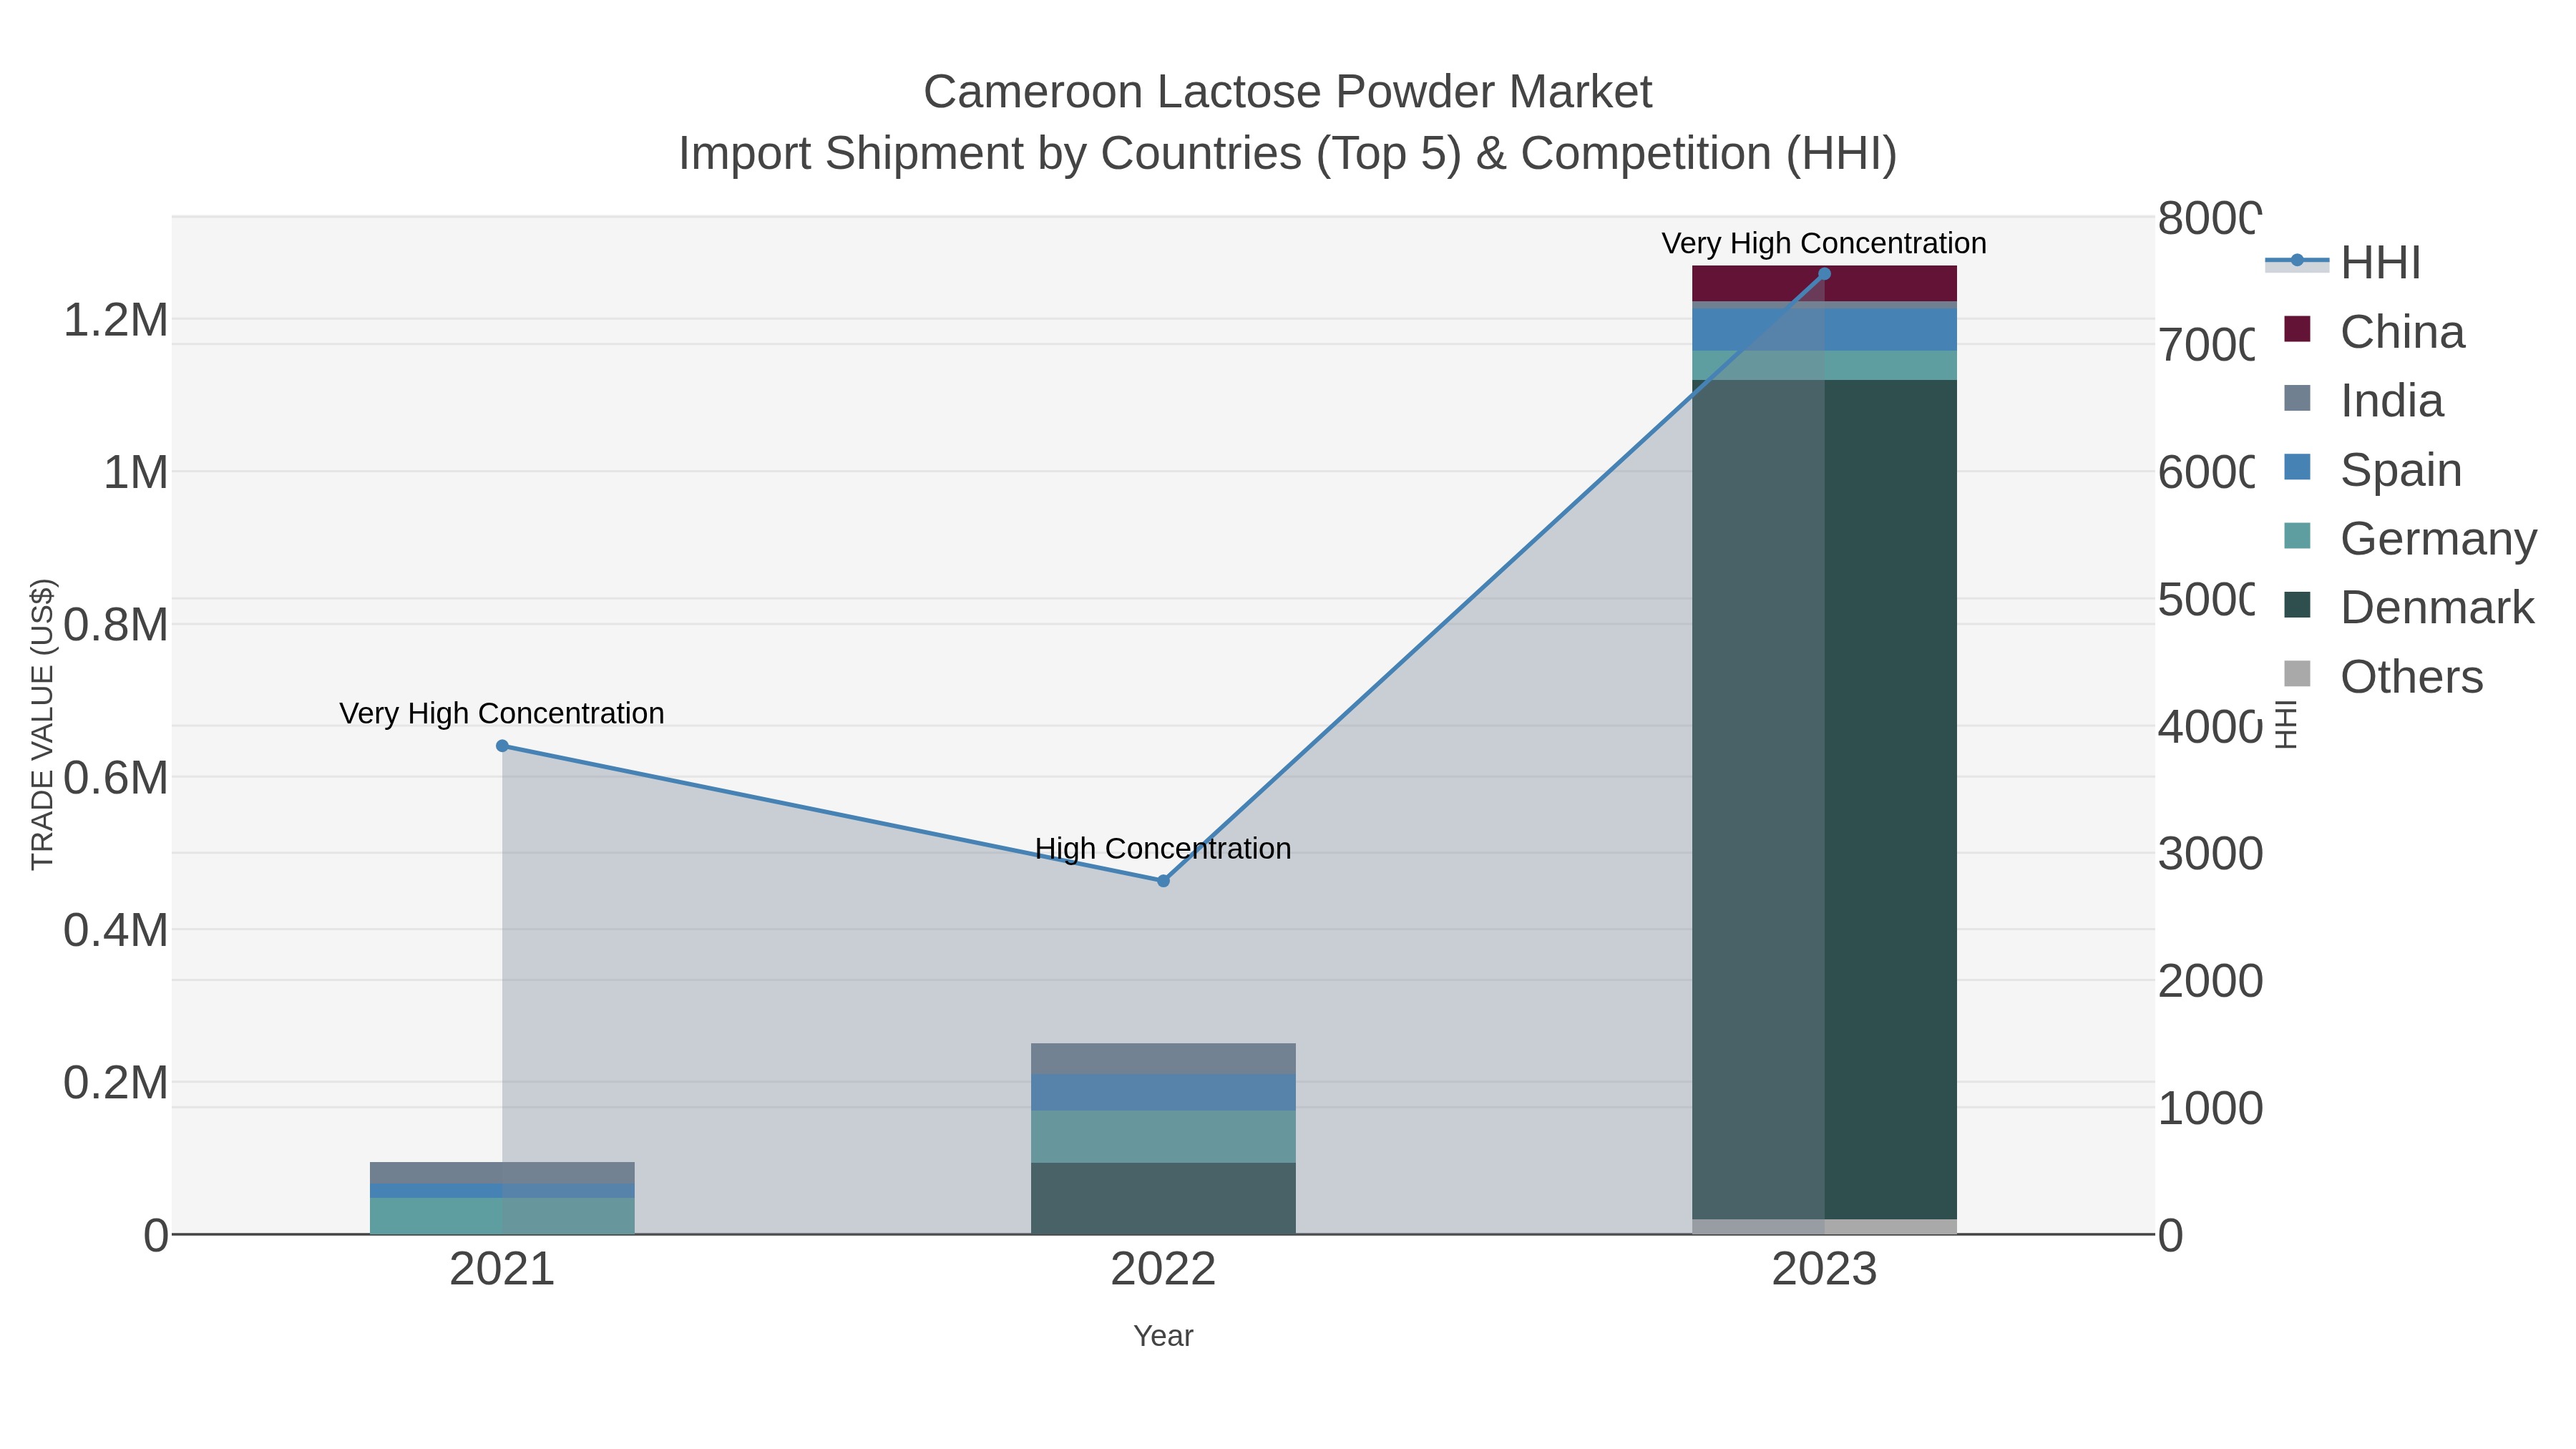Click the 0.8M left axis tick
This screenshot has width=2576, height=1449.
[x=116, y=626]
